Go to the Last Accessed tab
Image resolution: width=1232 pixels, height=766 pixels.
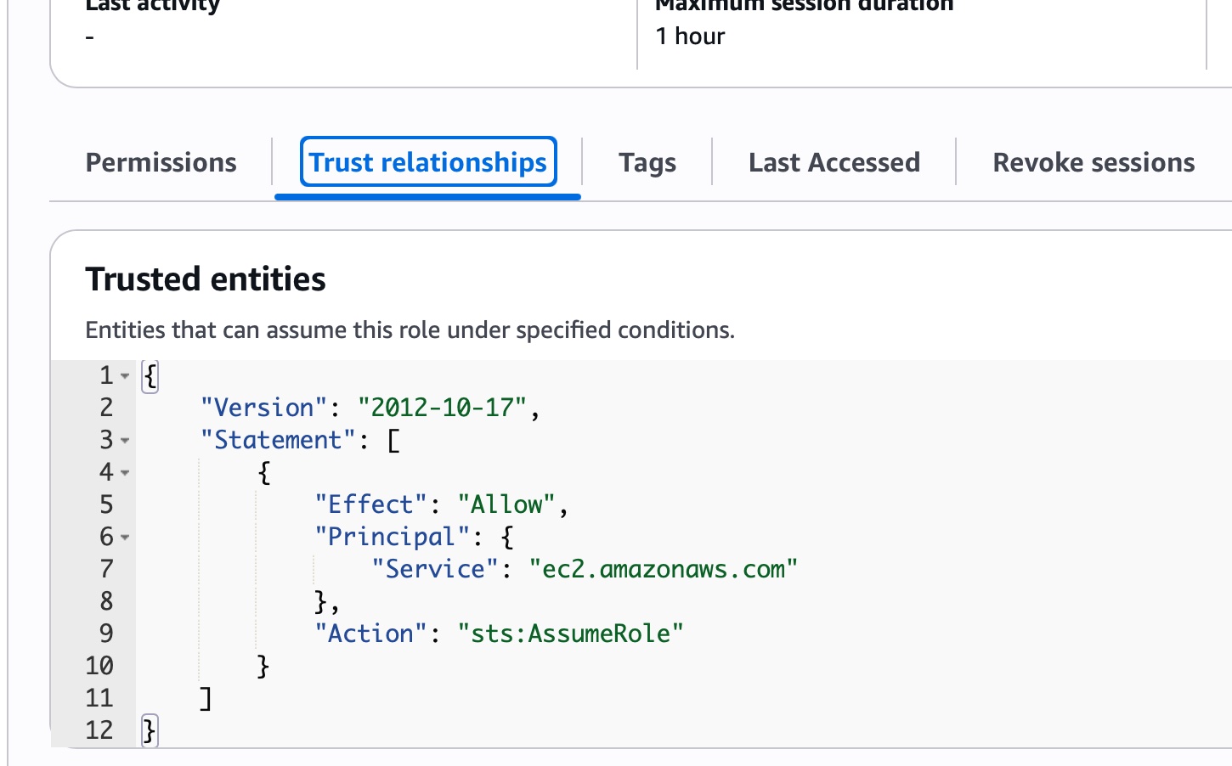coord(834,162)
